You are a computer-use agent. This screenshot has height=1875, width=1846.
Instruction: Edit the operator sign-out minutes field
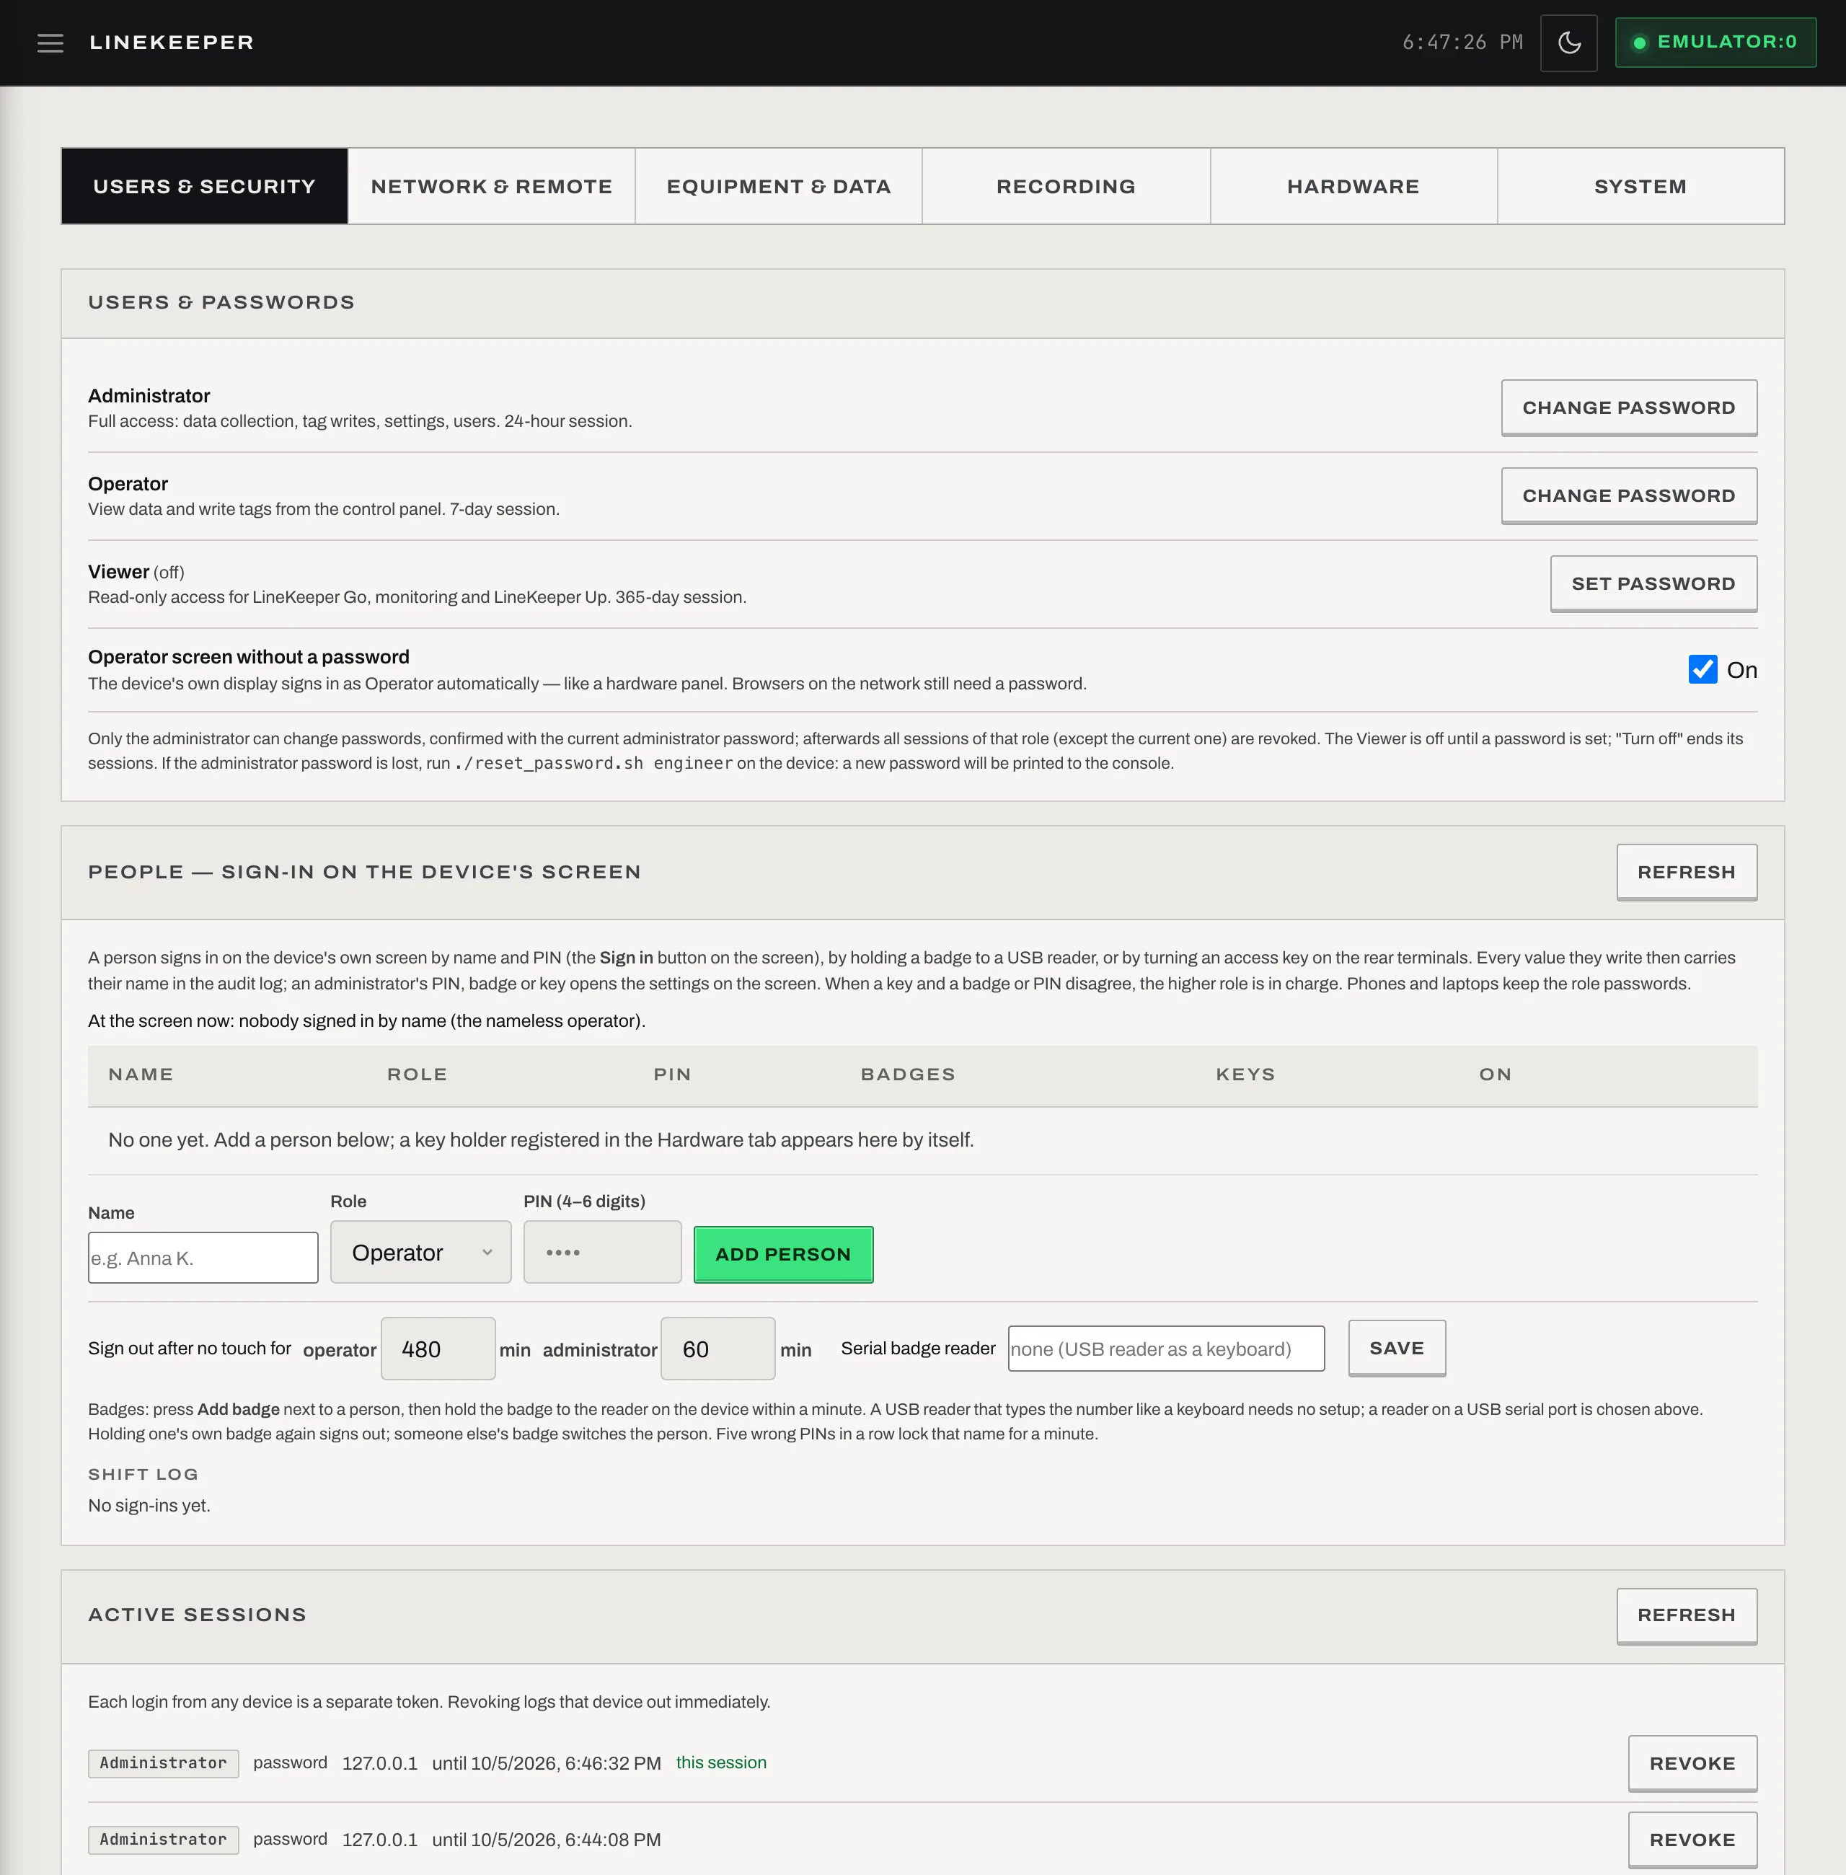tap(438, 1349)
